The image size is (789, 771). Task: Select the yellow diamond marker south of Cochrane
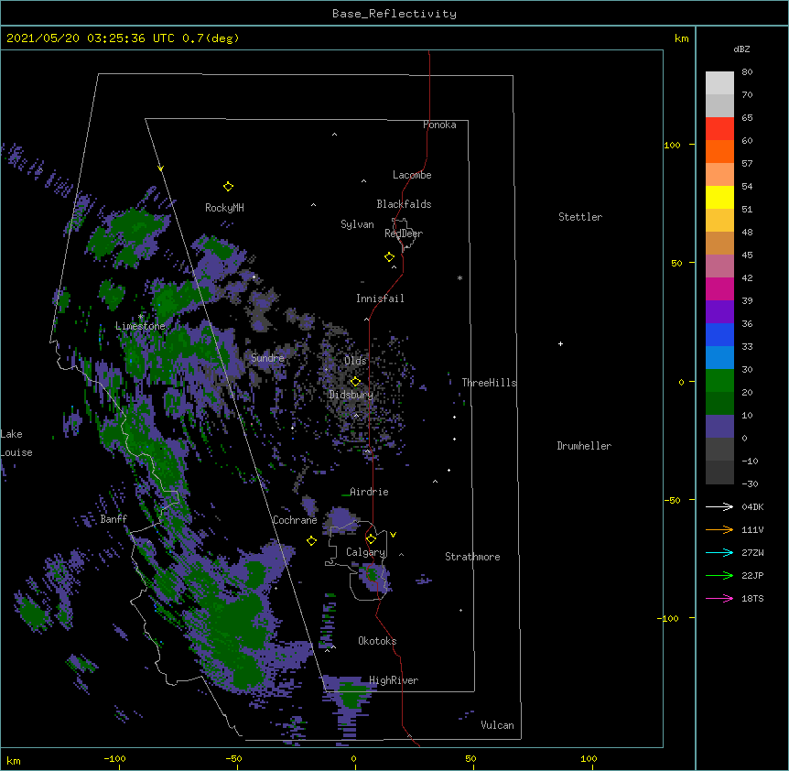pyautogui.click(x=311, y=540)
